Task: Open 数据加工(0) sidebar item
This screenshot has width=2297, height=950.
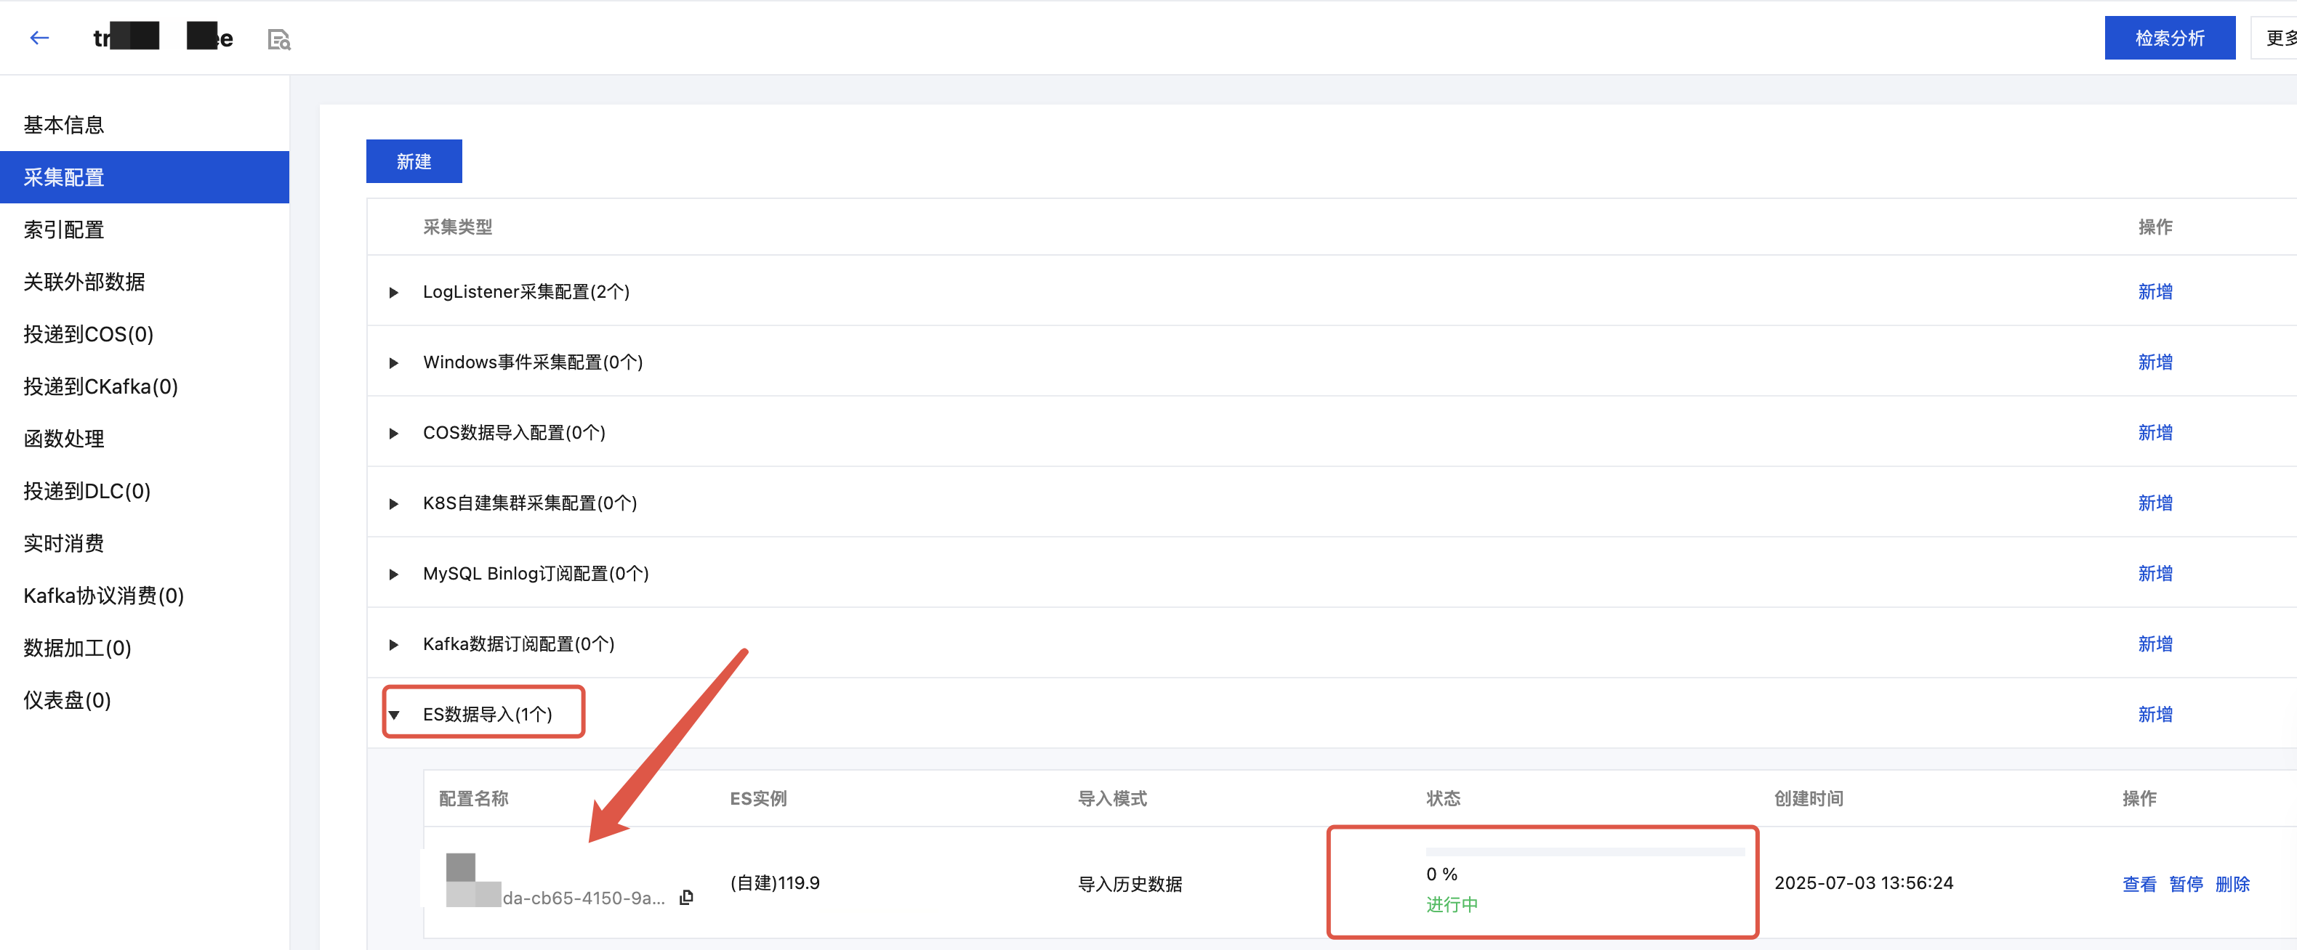Action: [76, 648]
